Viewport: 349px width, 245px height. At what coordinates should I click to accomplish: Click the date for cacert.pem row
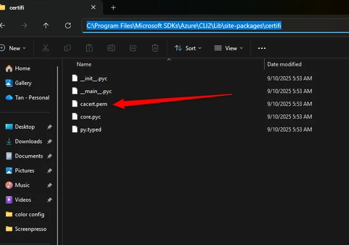pyautogui.click(x=290, y=104)
